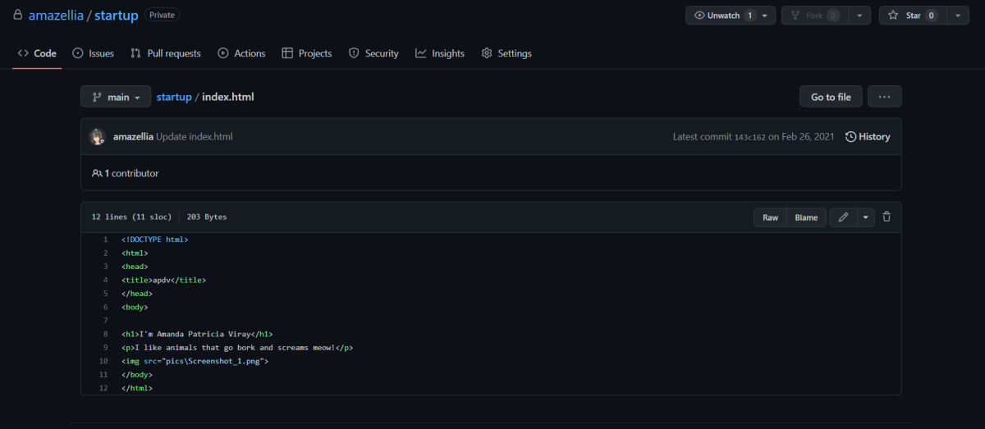Click the disabled Fork button
Image resolution: width=985 pixels, height=429 pixels.
pos(813,16)
